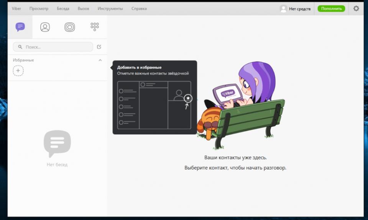Click Отметьте важные контакты звёздочкой hint text
Screen dimensions: 368x220
pos(153,73)
